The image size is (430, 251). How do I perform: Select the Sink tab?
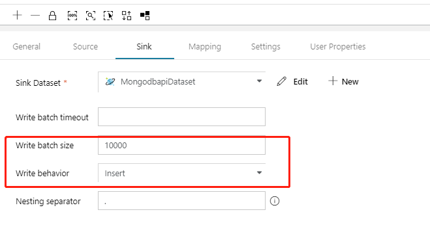(x=144, y=46)
